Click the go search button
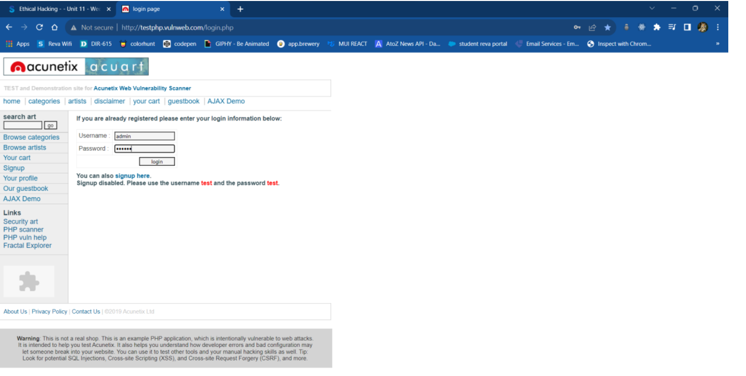Screen dimensions: 746x376 51,125
